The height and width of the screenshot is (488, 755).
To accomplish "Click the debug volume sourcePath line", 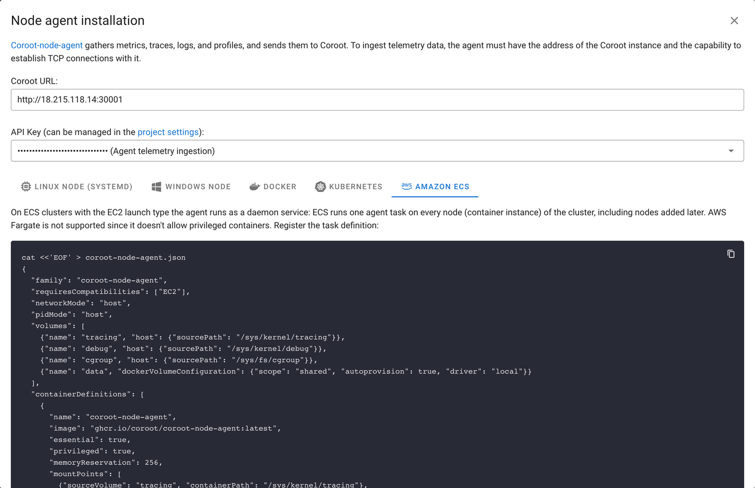I will (183, 349).
